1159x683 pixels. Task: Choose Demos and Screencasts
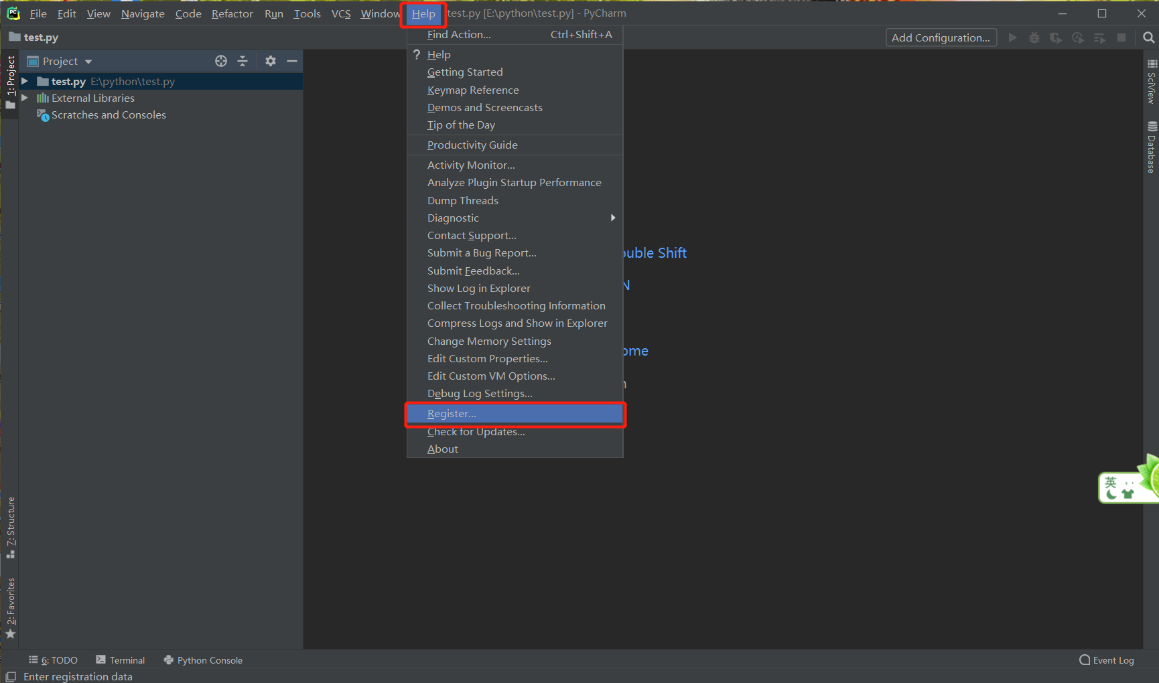[515, 107]
